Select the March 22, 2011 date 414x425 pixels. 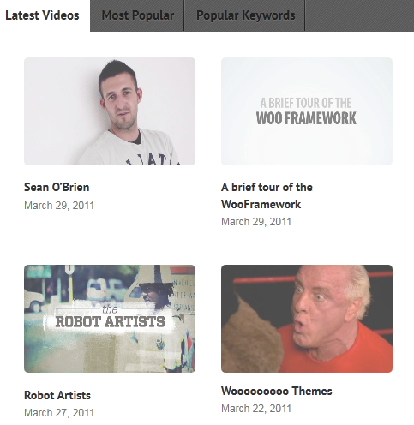tap(256, 409)
